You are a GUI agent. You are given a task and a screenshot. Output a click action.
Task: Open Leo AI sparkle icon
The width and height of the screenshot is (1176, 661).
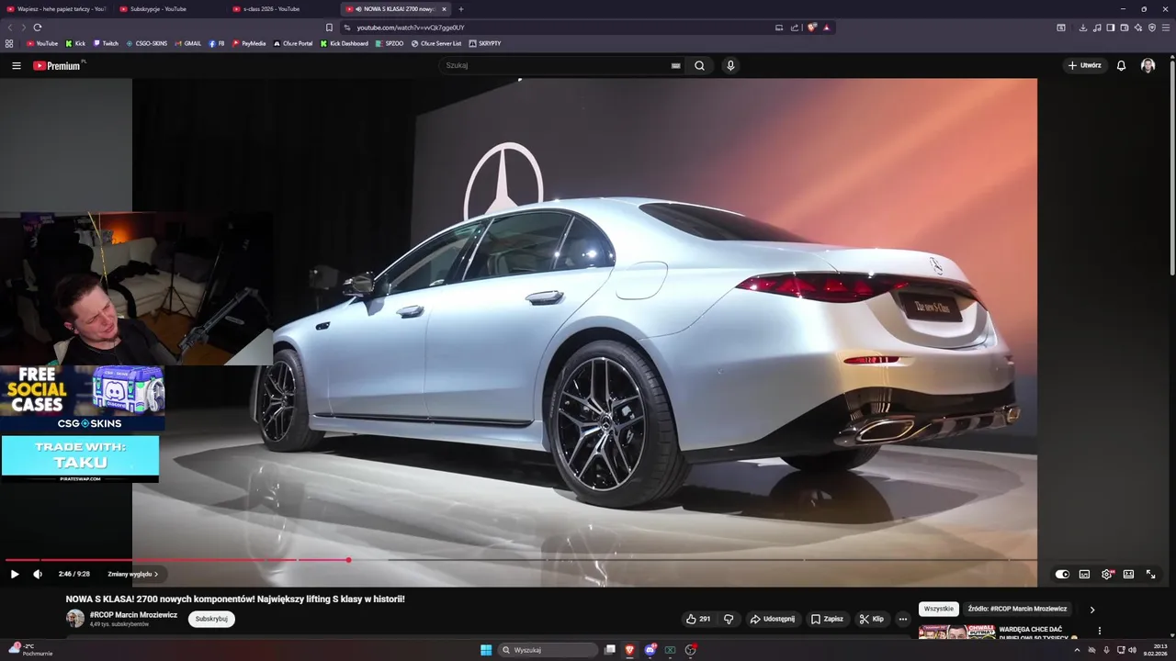point(1138,28)
